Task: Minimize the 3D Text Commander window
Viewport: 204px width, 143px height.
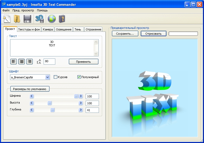Action: coord(187,5)
